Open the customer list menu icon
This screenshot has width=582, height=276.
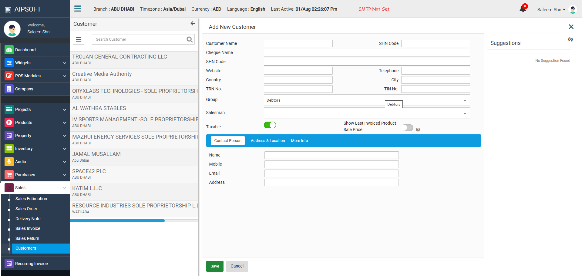click(x=79, y=39)
